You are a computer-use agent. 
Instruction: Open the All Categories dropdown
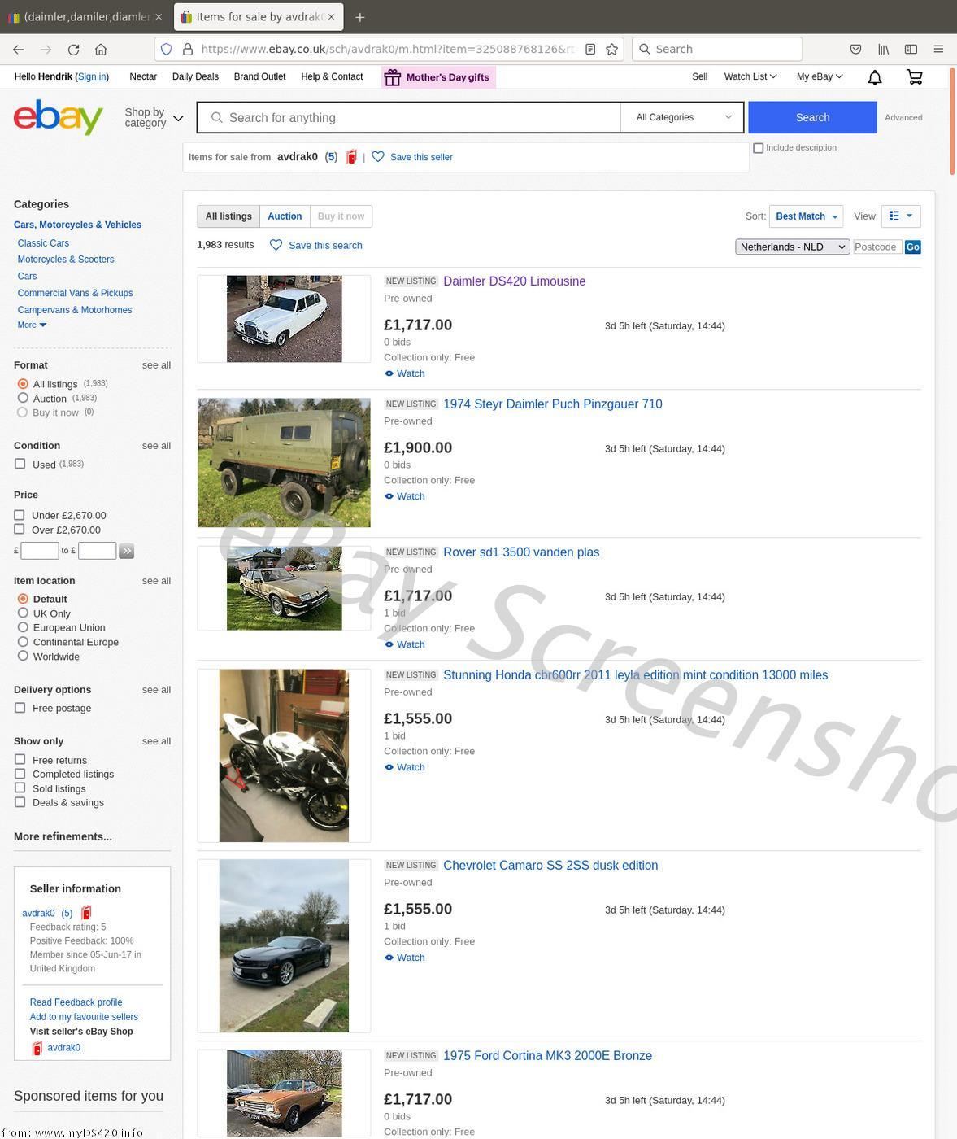pos(683,117)
